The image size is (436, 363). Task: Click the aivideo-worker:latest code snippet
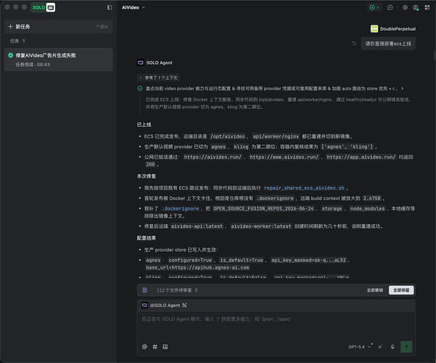coord(261,227)
